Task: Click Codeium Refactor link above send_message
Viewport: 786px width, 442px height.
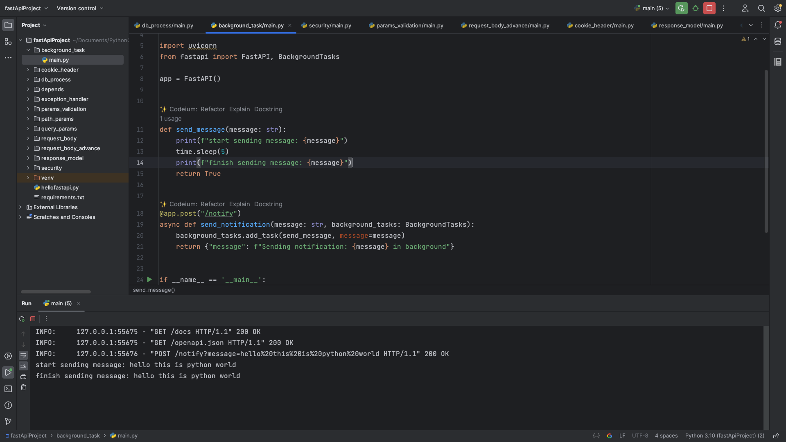Action: coord(212,109)
